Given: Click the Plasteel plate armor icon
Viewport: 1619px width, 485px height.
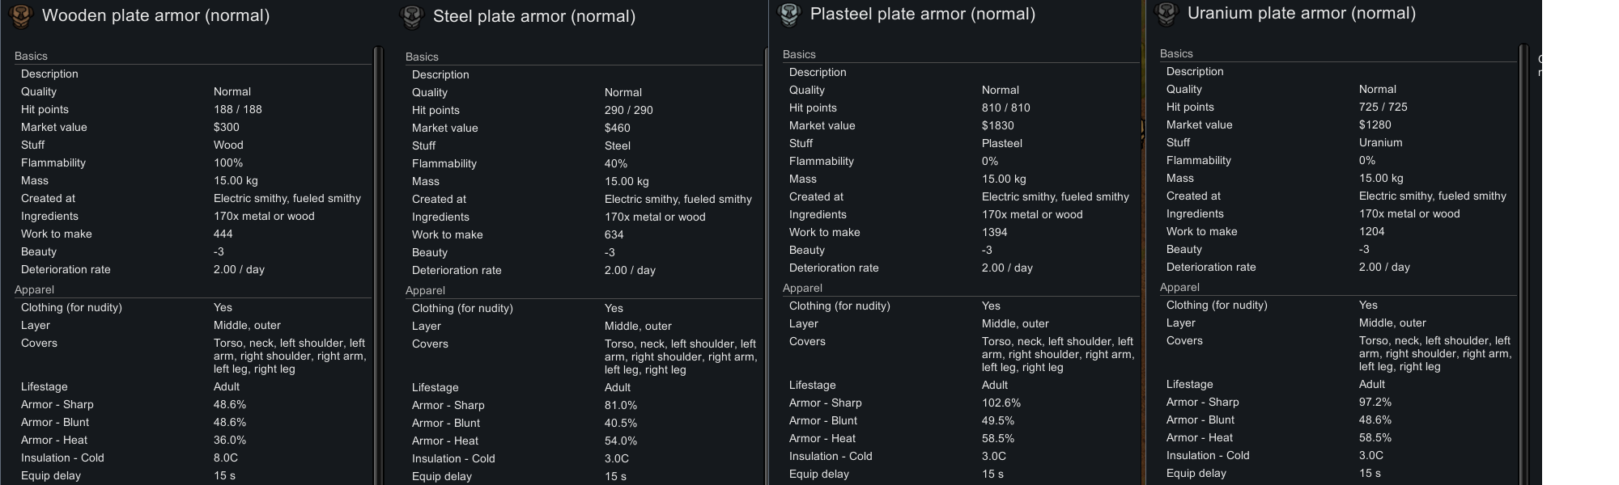Looking at the screenshot, I should coord(788,14).
